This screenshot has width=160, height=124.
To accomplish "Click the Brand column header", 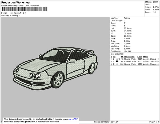I will point(145,57).
